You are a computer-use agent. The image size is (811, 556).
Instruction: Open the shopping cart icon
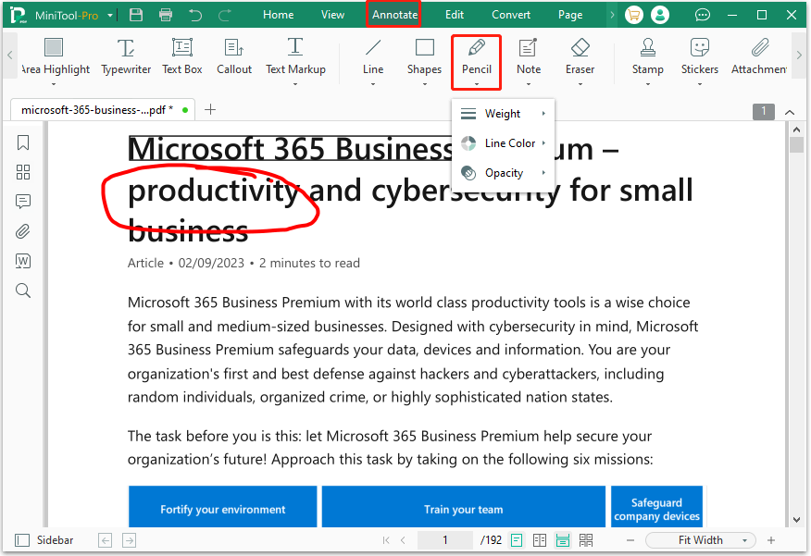[x=633, y=15]
